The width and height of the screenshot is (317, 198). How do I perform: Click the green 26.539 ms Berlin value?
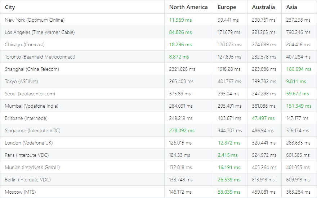pyautogui.click(x=229, y=180)
